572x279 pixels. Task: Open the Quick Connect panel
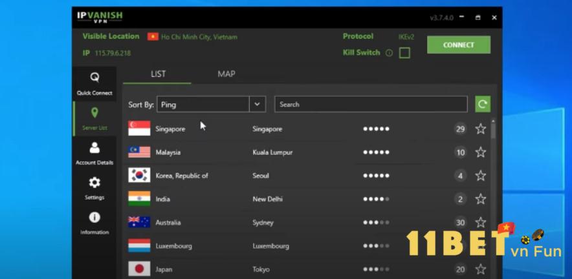pos(94,84)
